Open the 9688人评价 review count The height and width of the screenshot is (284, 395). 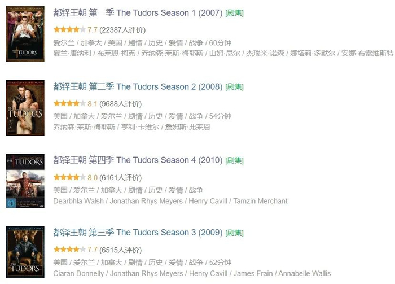tap(121, 104)
